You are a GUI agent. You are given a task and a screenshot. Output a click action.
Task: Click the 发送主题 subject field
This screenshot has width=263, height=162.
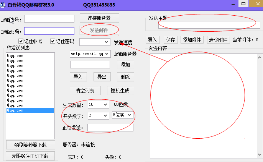209,25
